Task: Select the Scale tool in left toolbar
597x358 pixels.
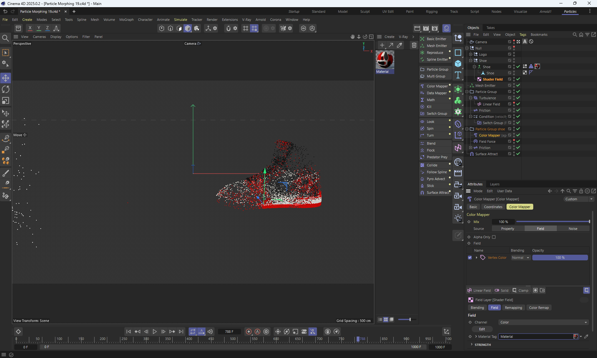Action: tap(6, 101)
